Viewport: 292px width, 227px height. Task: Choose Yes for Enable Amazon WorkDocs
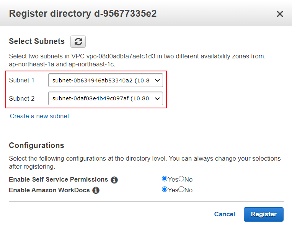coord(165,189)
